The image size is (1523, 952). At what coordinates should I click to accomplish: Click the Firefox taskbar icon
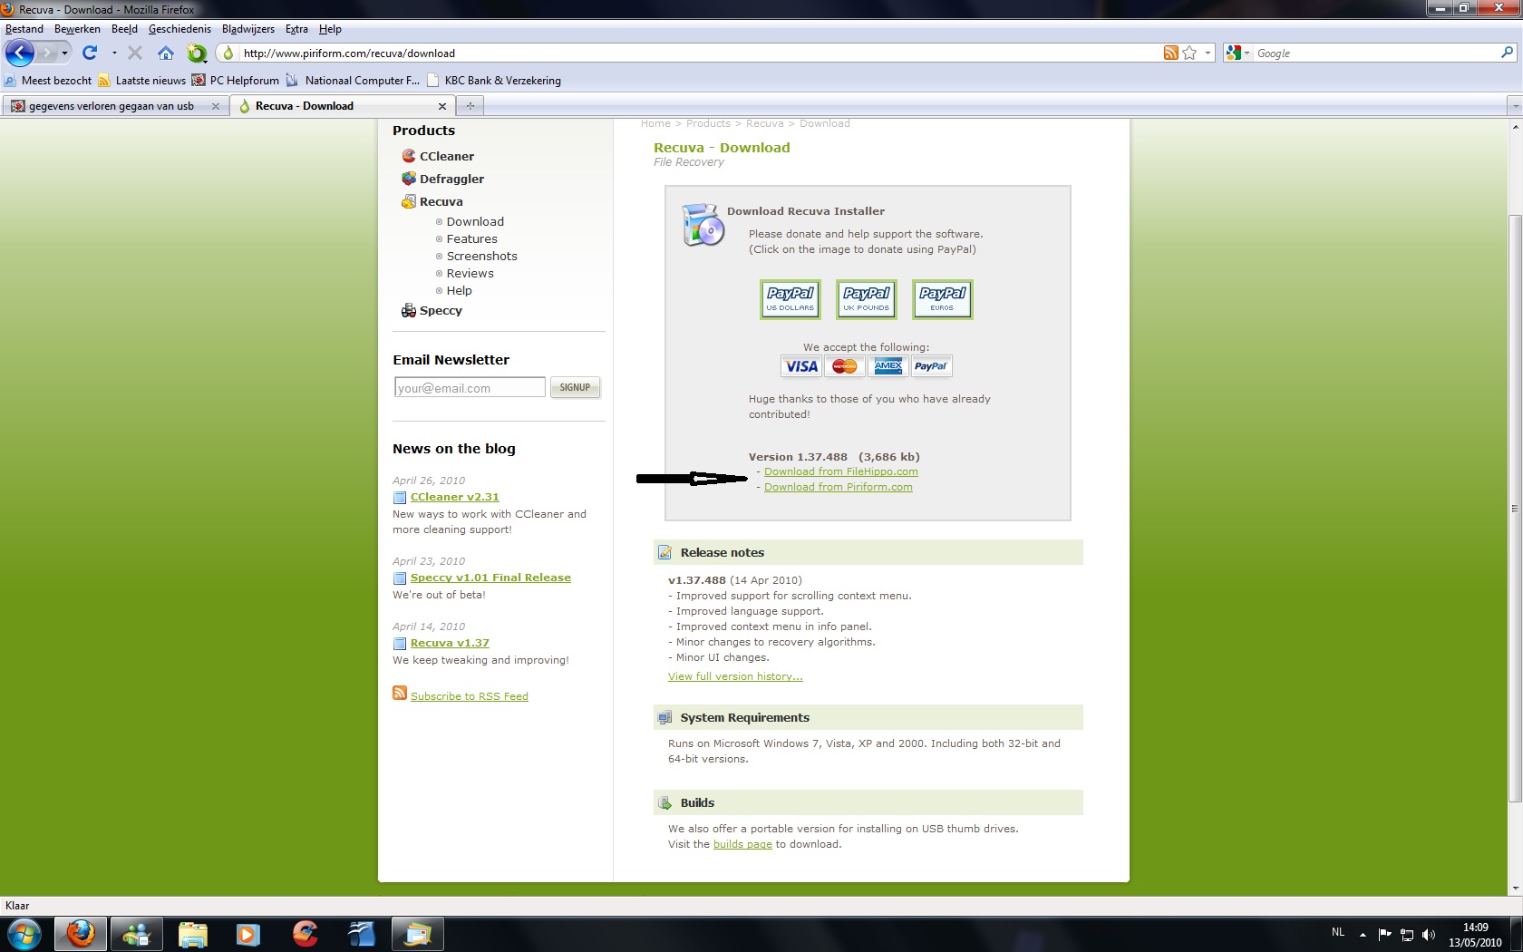[x=81, y=934]
